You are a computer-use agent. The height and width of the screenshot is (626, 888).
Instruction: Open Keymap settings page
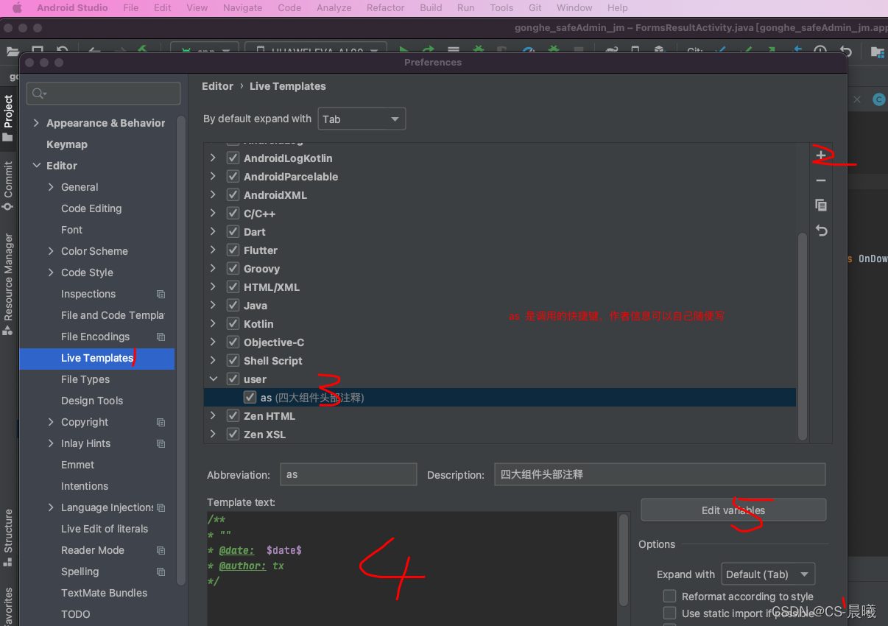click(67, 144)
